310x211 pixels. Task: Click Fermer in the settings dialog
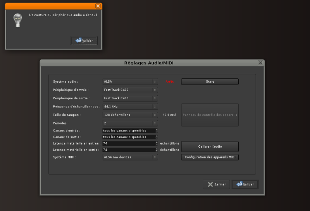point(216,184)
